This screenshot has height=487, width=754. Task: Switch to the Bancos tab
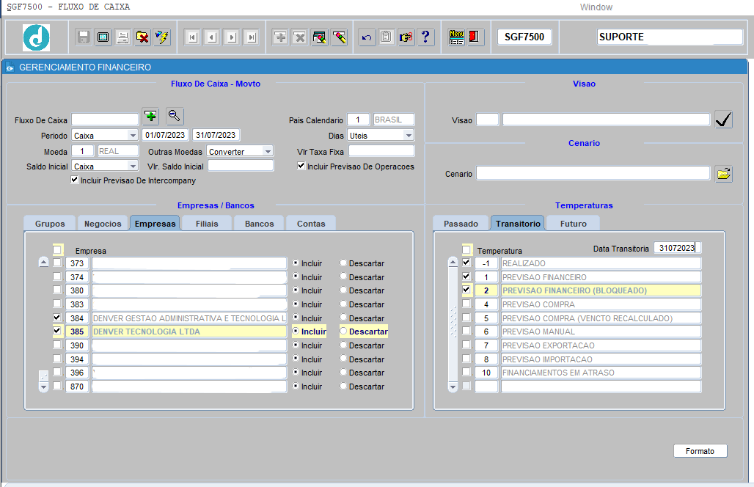coord(259,224)
